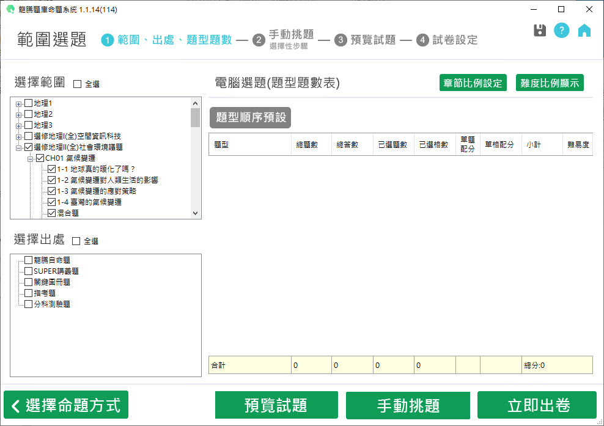Screen dimensions: 604x426
Task: Go back with 選擇命題方式 button
Action: tap(66, 405)
